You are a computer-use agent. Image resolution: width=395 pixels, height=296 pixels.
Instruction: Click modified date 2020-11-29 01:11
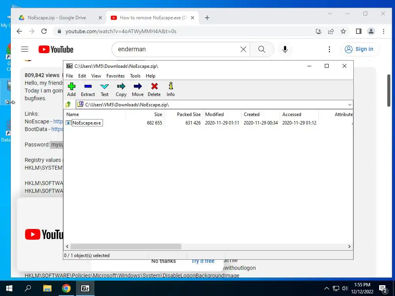pos(222,123)
